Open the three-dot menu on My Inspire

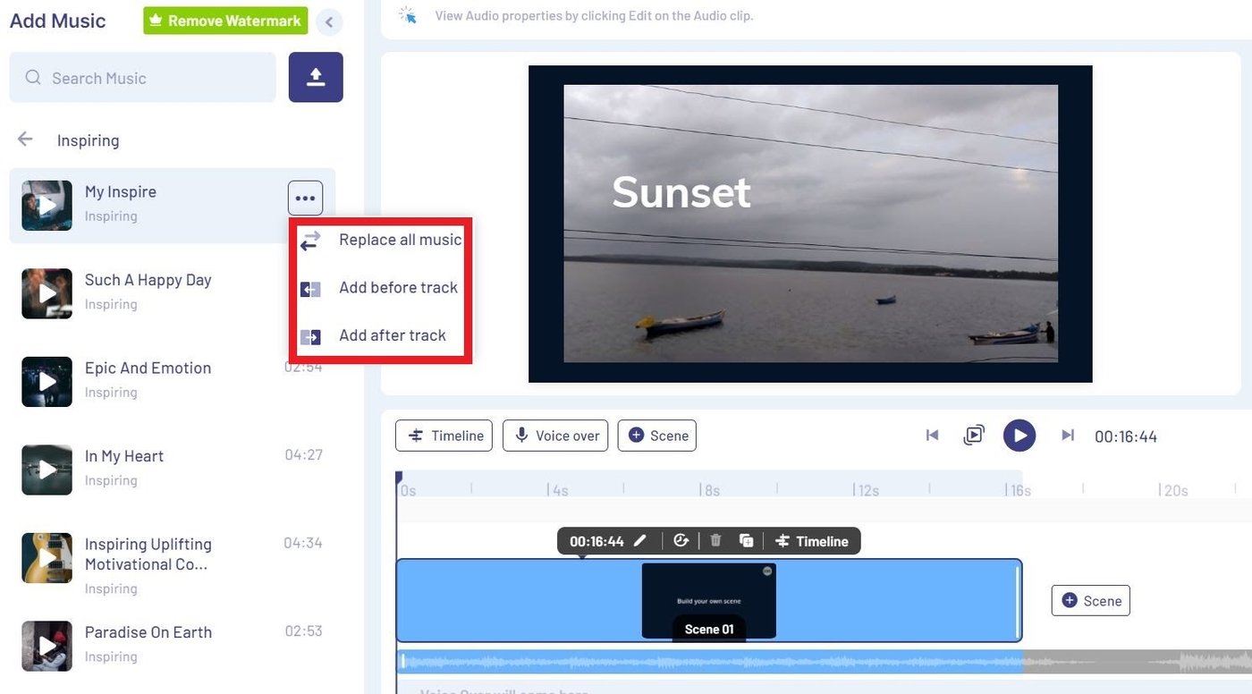[305, 198]
